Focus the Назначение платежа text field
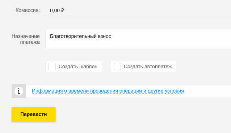This screenshot has width=231, height=133. 138,39
